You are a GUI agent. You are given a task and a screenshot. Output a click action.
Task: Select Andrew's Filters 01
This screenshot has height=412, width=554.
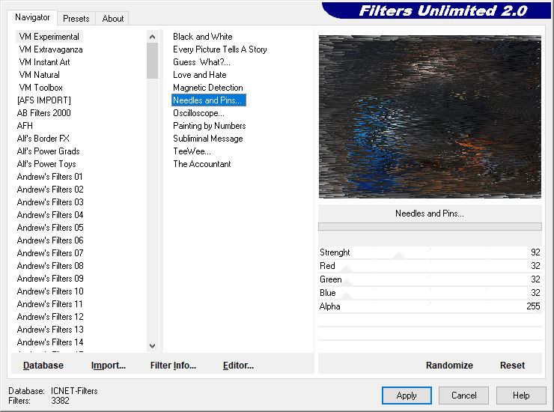[x=50, y=177]
